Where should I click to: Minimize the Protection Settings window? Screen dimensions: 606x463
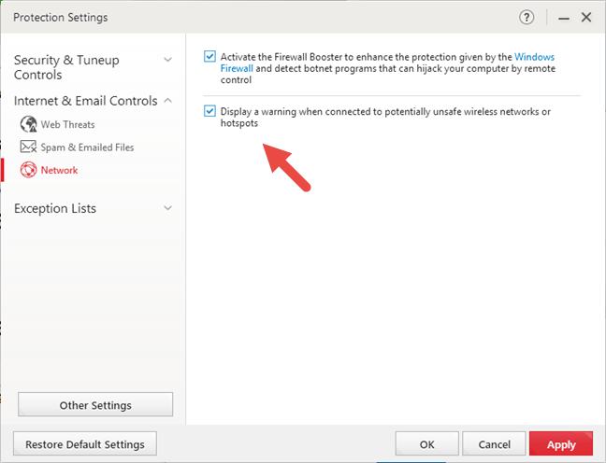564,18
